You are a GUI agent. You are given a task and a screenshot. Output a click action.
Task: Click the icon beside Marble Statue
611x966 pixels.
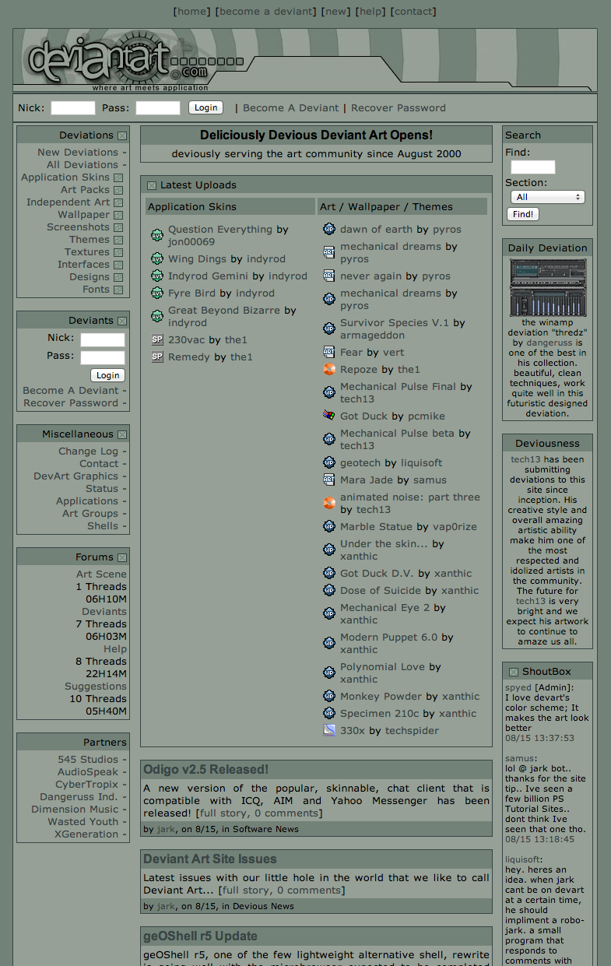[329, 526]
